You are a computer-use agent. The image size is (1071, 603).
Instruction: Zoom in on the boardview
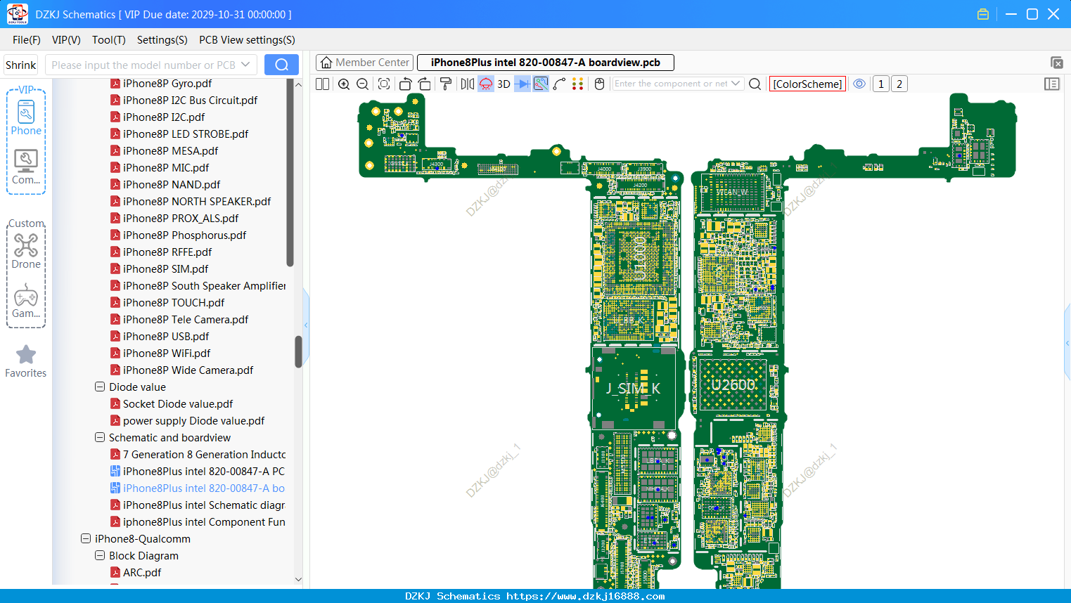point(344,84)
